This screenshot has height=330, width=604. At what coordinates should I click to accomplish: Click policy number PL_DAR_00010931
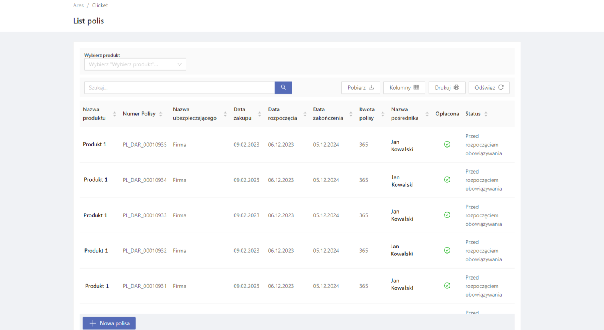tap(145, 286)
